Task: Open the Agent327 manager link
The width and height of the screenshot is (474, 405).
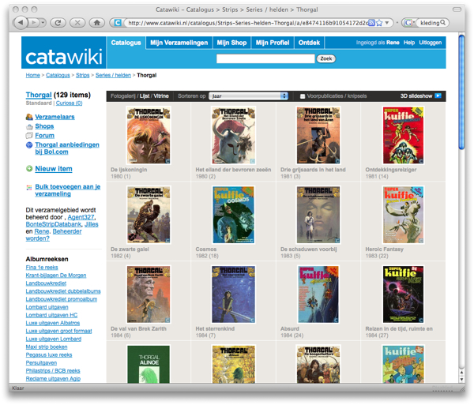Action: point(81,217)
